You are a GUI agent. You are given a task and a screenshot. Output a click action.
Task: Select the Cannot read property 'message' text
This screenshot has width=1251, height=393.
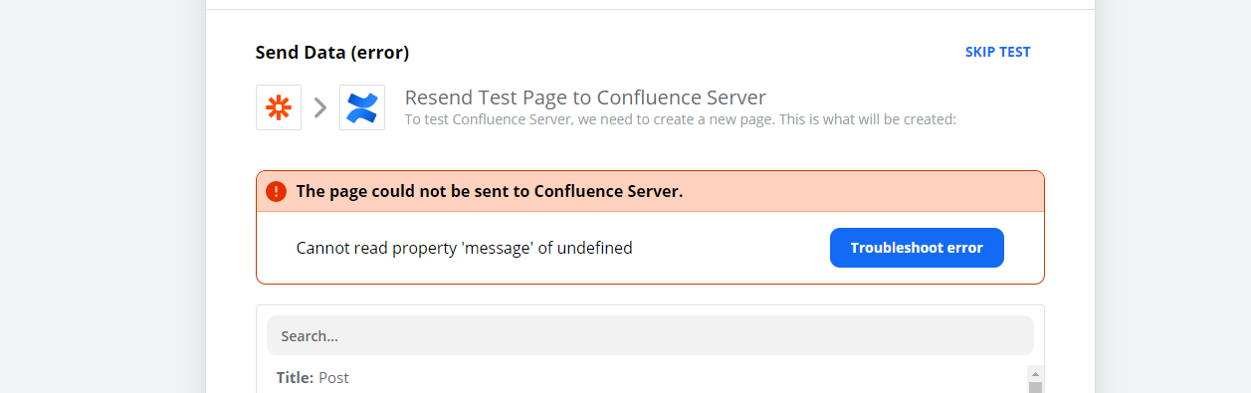click(x=465, y=248)
